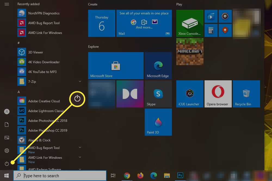Open the Power button in Start sidebar
The height and width of the screenshot is (181, 272).
[7, 163]
